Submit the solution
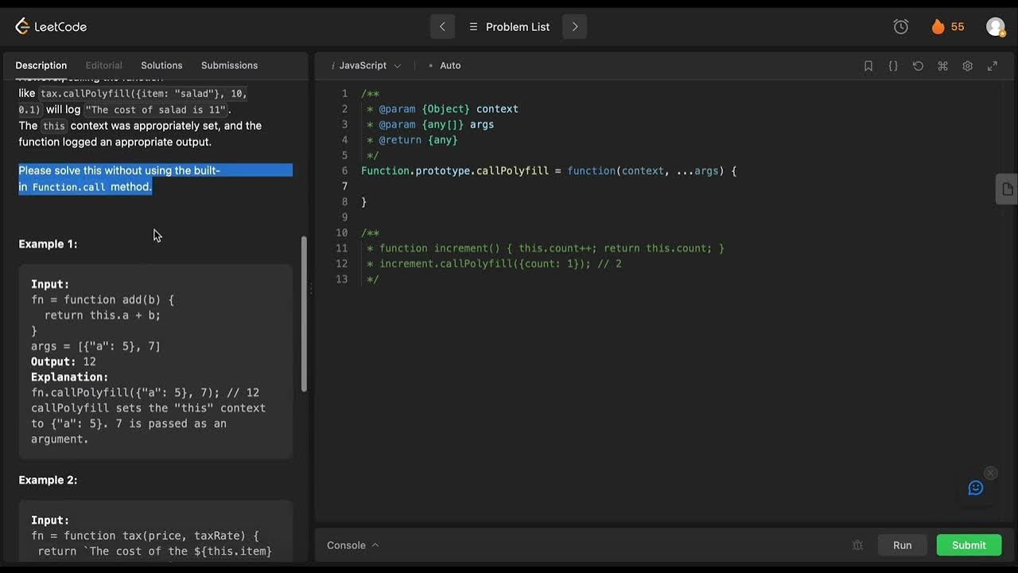1018x573 pixels. (x=969, y=545)
